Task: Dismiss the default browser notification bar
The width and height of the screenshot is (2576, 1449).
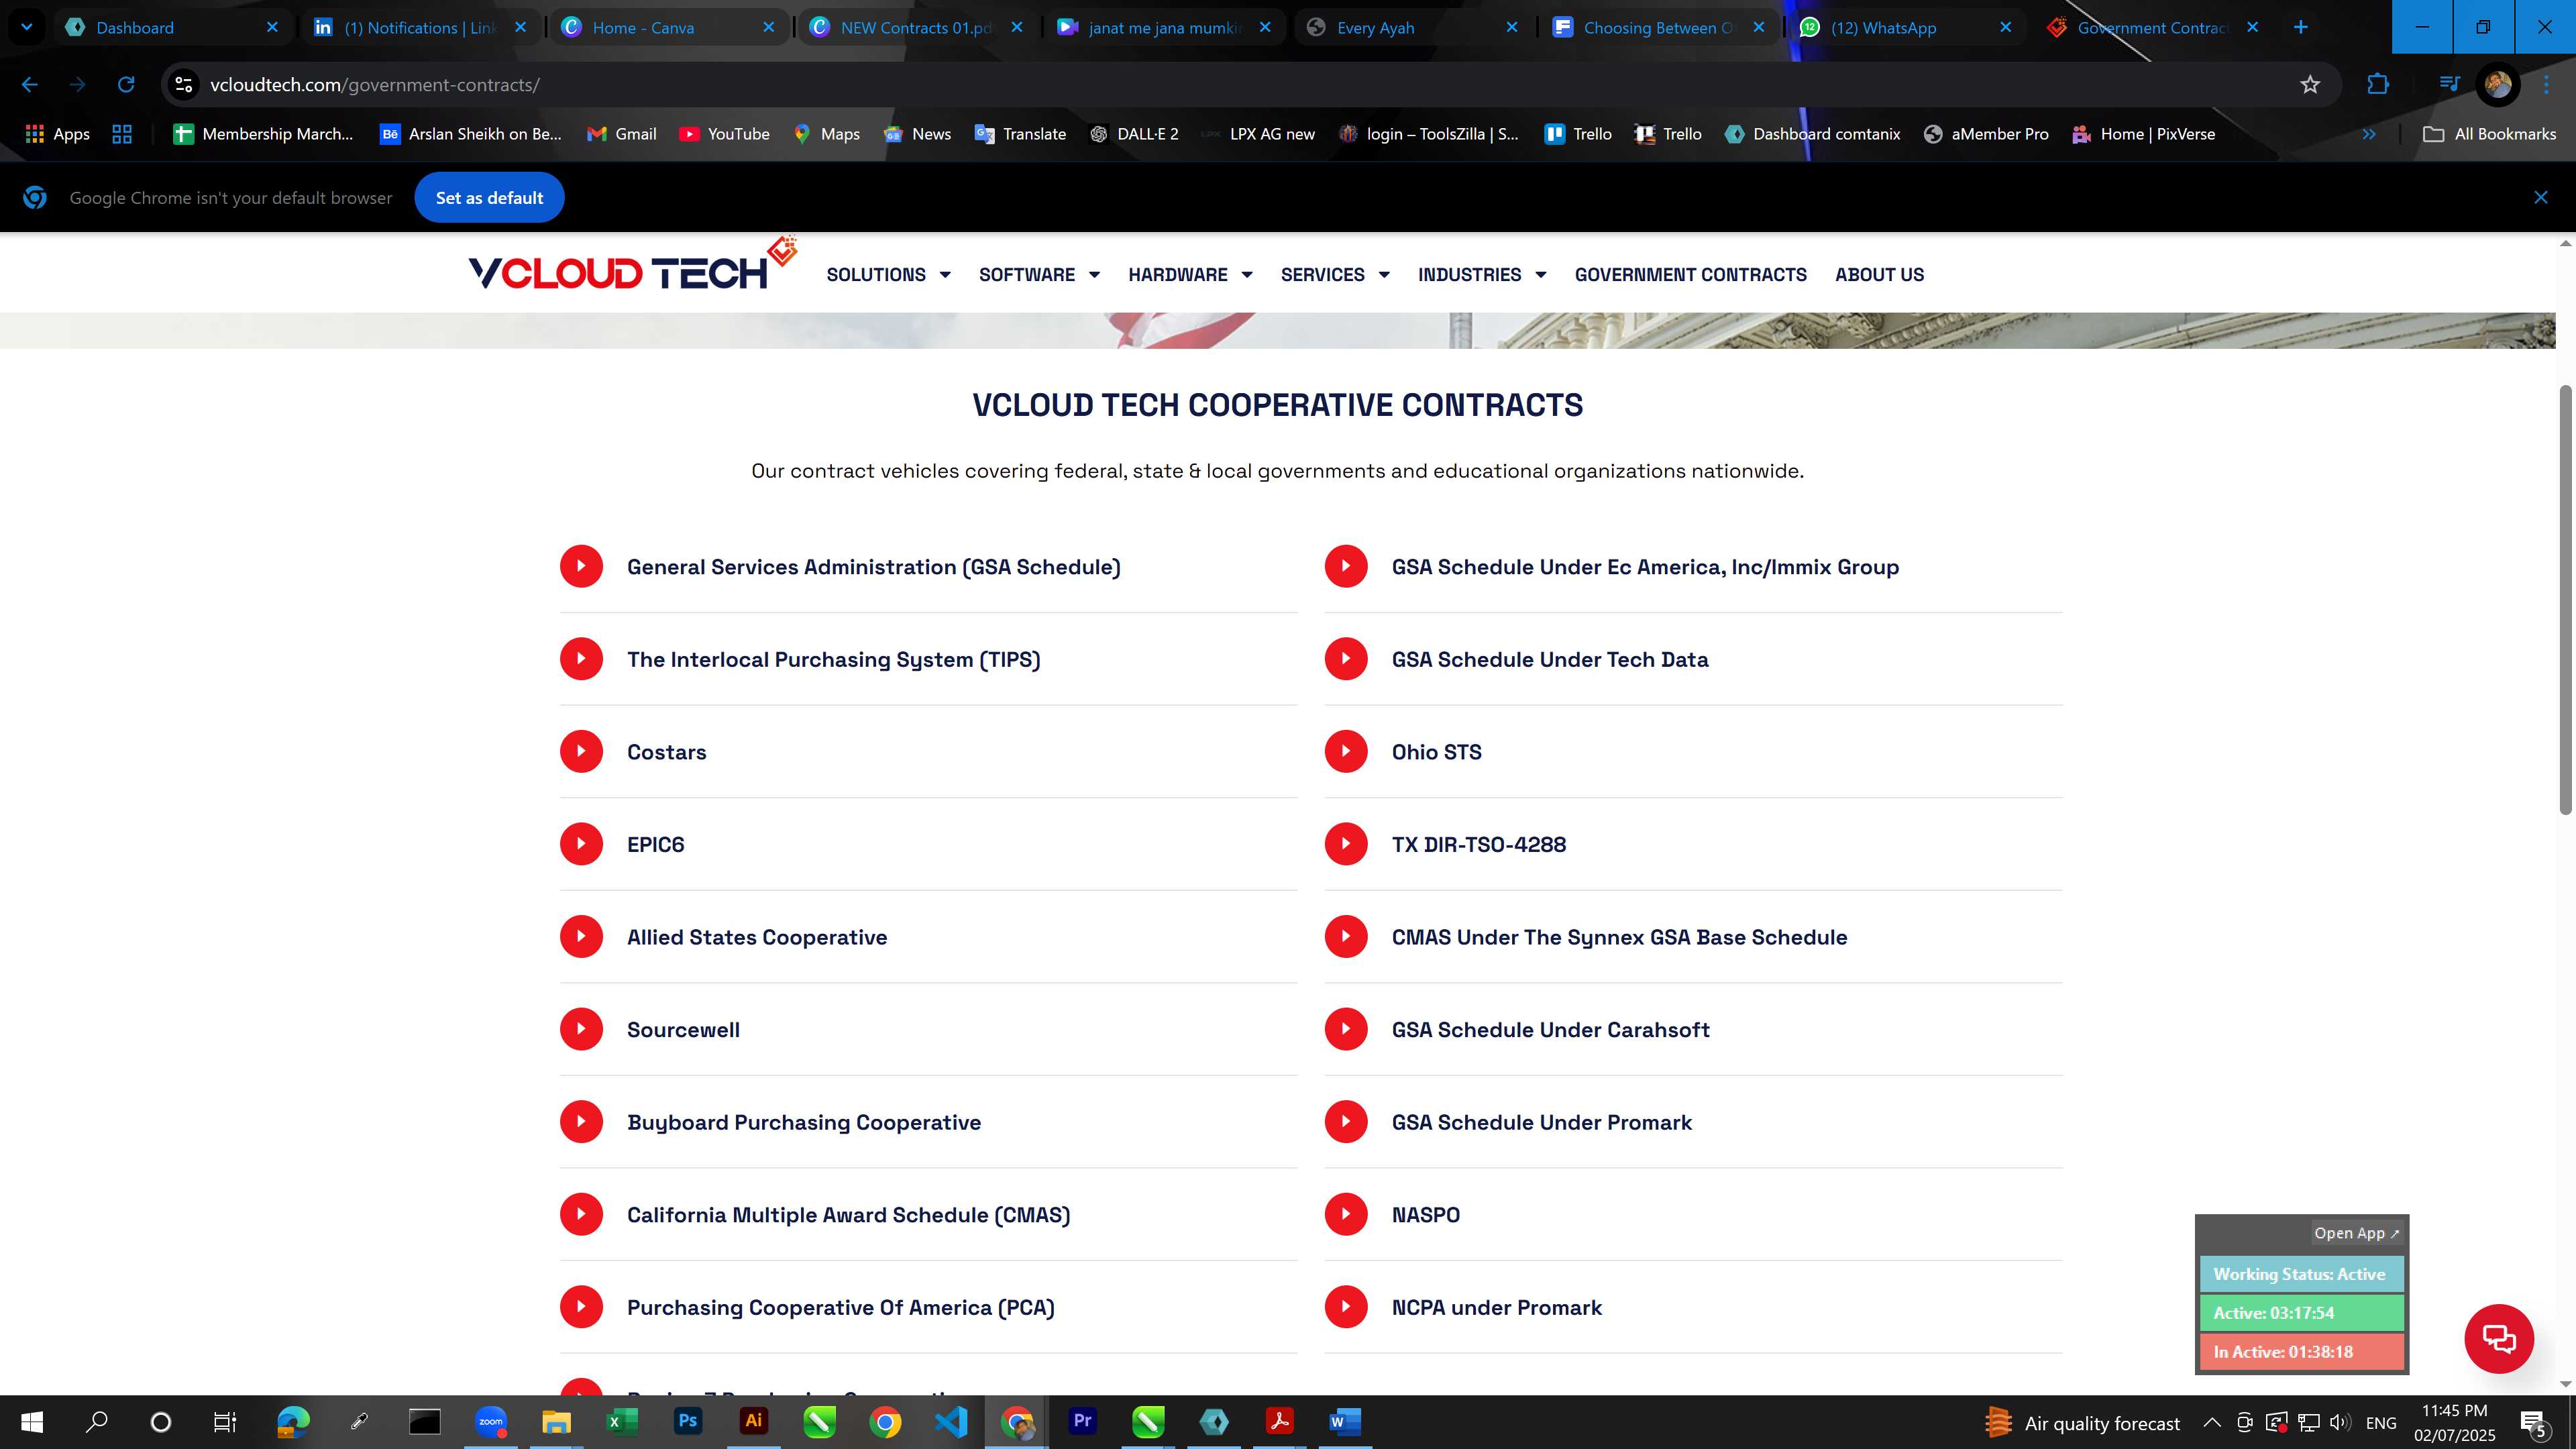Action: 2541,198
